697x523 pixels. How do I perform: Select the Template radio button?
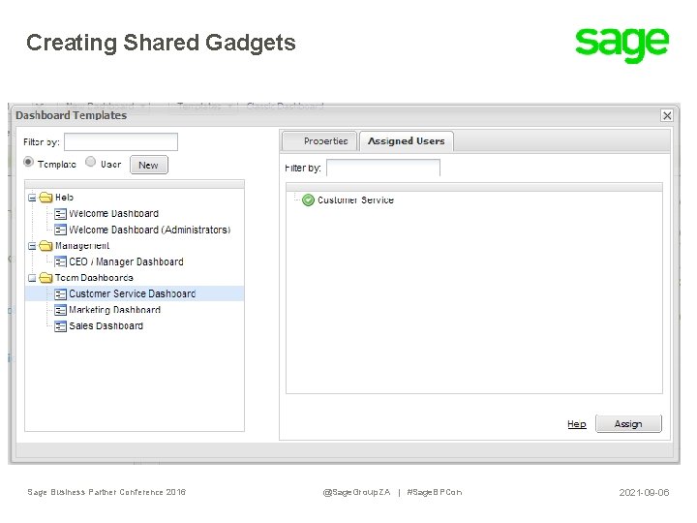(28, 162)
